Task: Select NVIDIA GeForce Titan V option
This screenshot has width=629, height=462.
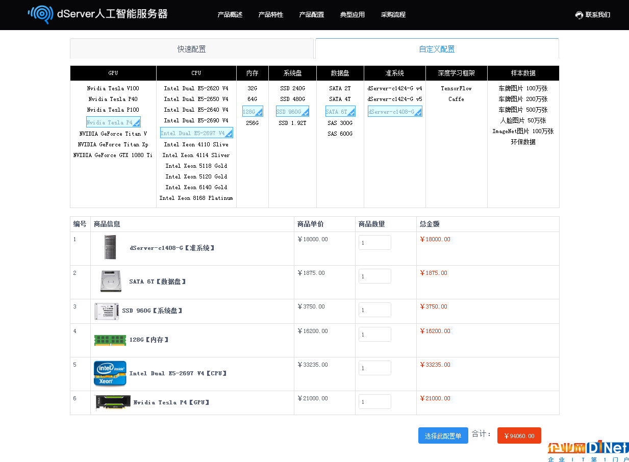Action: (x=113, y=134)
